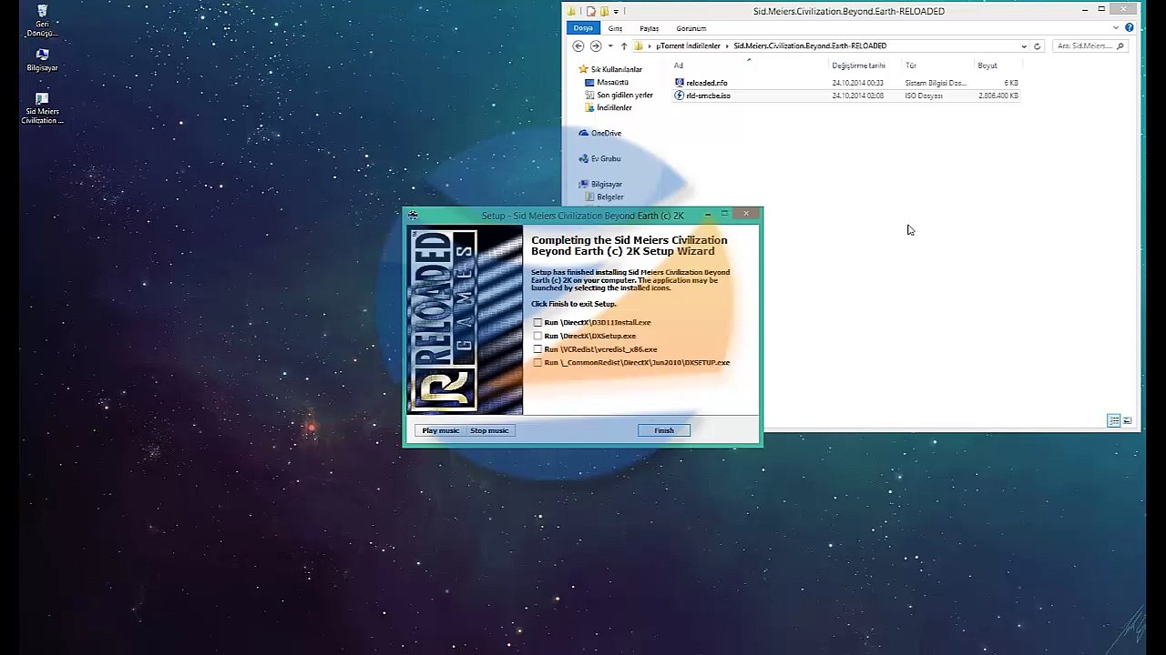Enable Run D3D11Install.exe checkbox
The image size is (1166, 655).
tap(537, 322)
